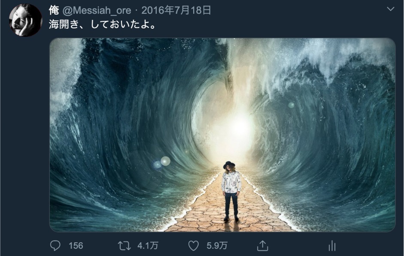Like the tweet with heart icon
The width and height of the screenshot is (404, 256).
pos(194,245)
